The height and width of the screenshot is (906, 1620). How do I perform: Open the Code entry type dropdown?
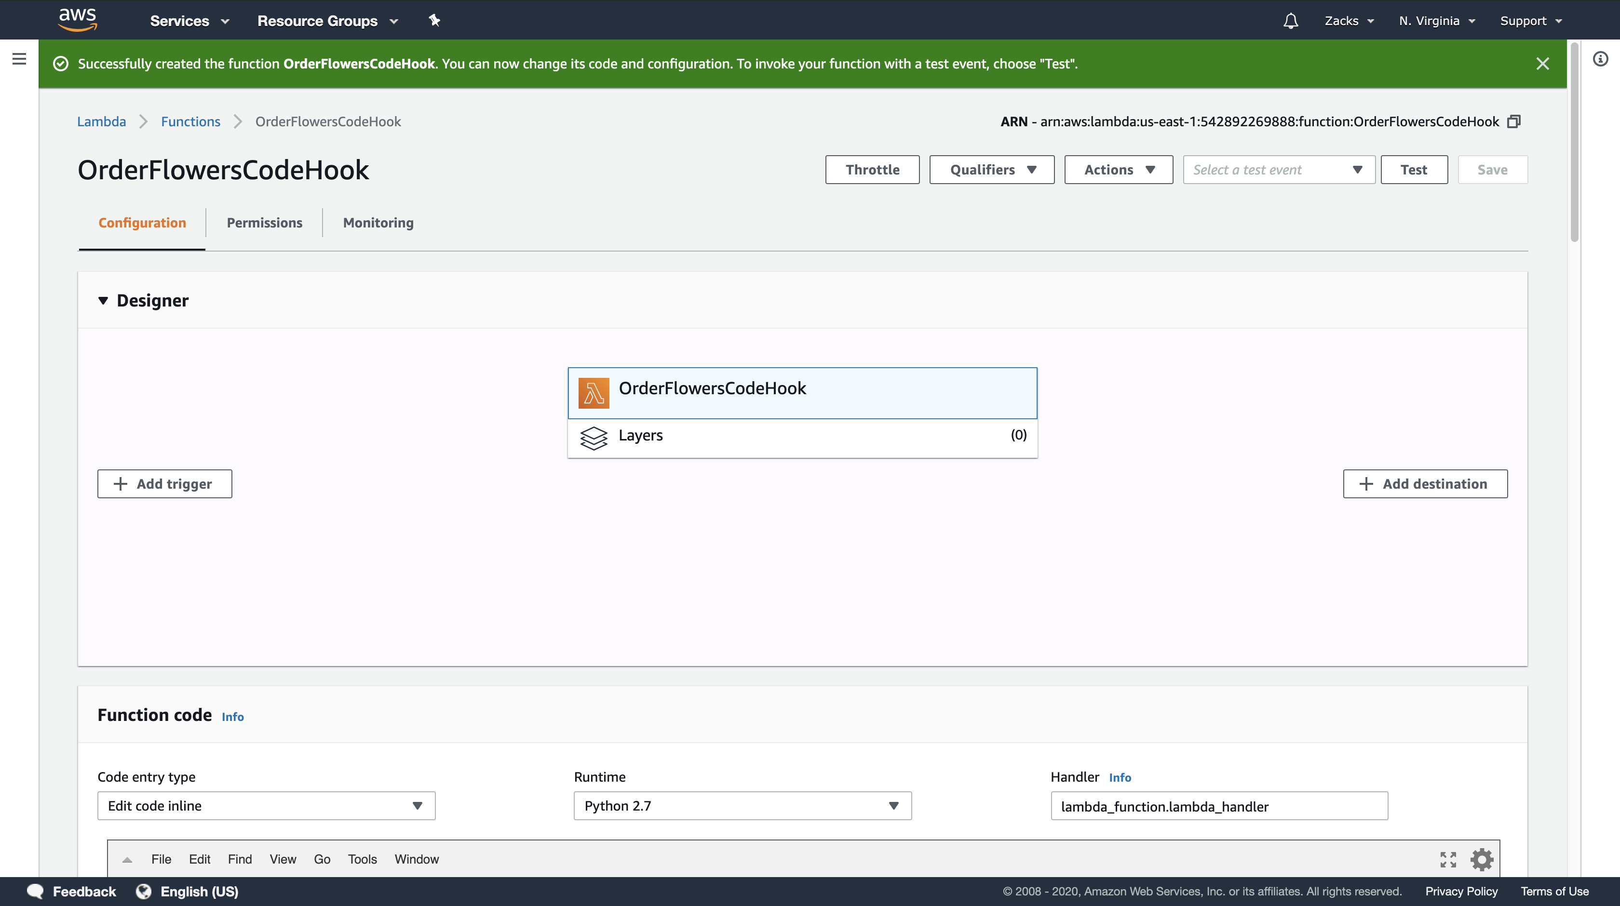point(266,806)
